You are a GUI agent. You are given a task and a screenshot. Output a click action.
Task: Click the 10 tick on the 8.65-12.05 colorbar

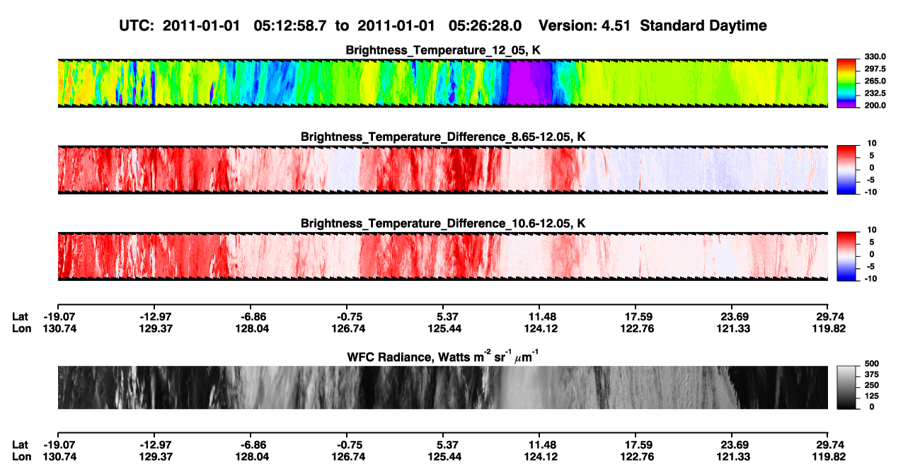click(873, 144)
